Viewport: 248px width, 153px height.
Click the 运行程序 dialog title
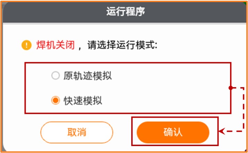coord(126,11)
